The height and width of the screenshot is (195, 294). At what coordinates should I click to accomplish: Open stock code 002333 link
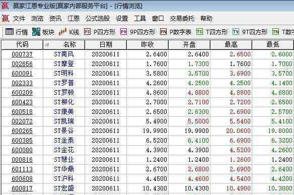pos(22,83)
